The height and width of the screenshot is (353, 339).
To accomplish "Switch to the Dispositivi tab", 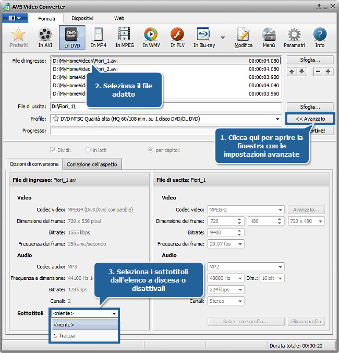I will pos(82,18).
